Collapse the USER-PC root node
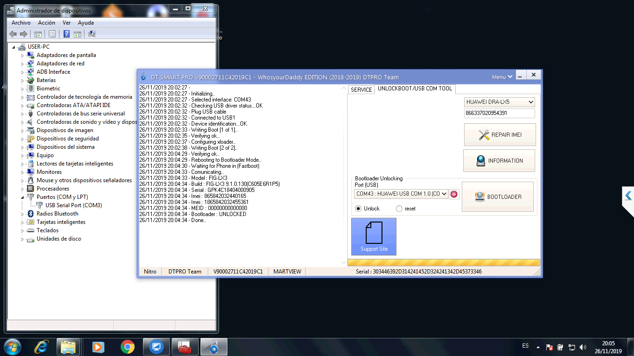 coord(14,47)
